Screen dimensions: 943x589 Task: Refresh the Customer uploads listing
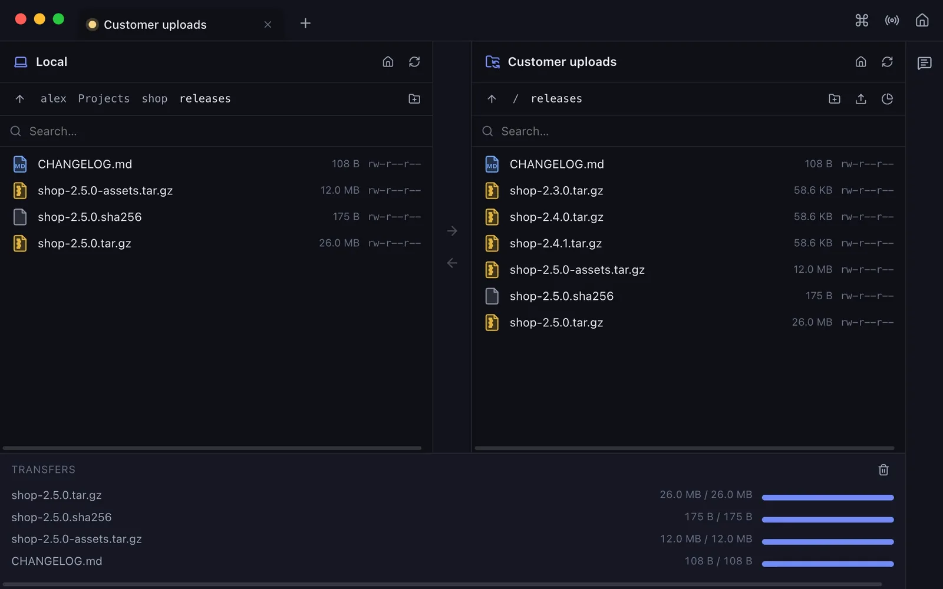pyautogui.click(x=887, y=62)
